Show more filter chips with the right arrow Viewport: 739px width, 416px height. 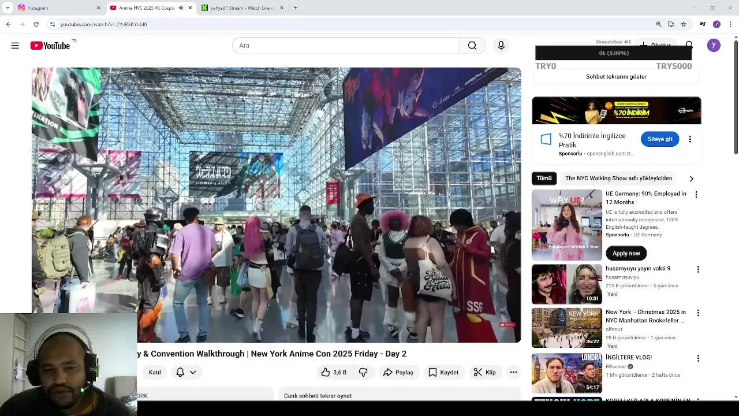point(691,179)
